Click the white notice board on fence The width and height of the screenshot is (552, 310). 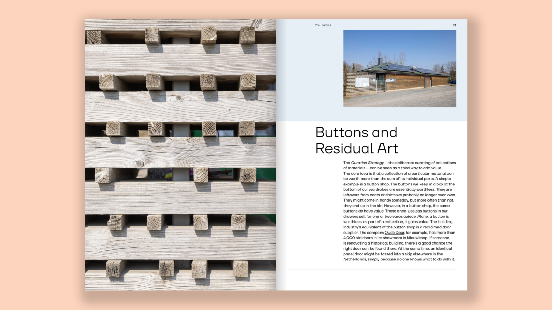362,82
